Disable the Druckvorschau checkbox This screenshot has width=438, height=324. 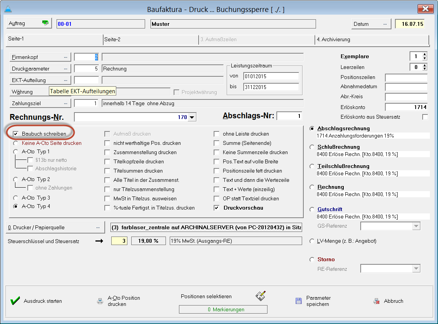217,208
